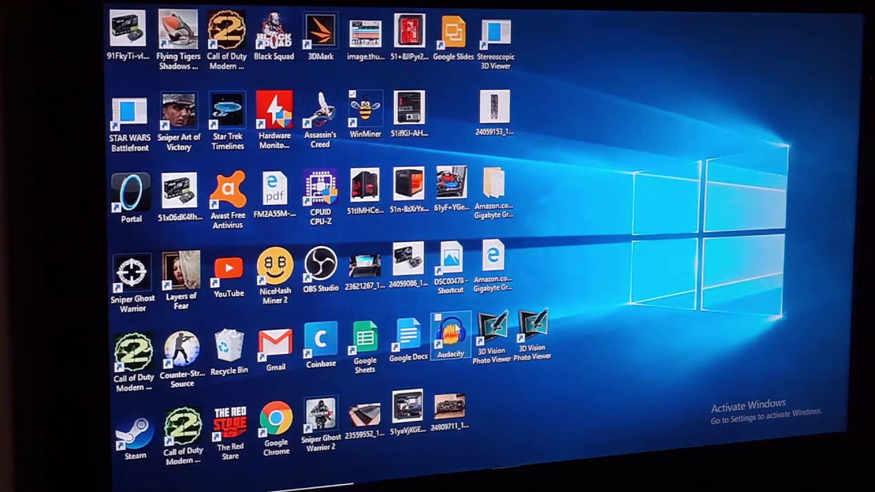Click the highlighted Audacity shortcut
875x492 pixels.
[x=450, y=336]
